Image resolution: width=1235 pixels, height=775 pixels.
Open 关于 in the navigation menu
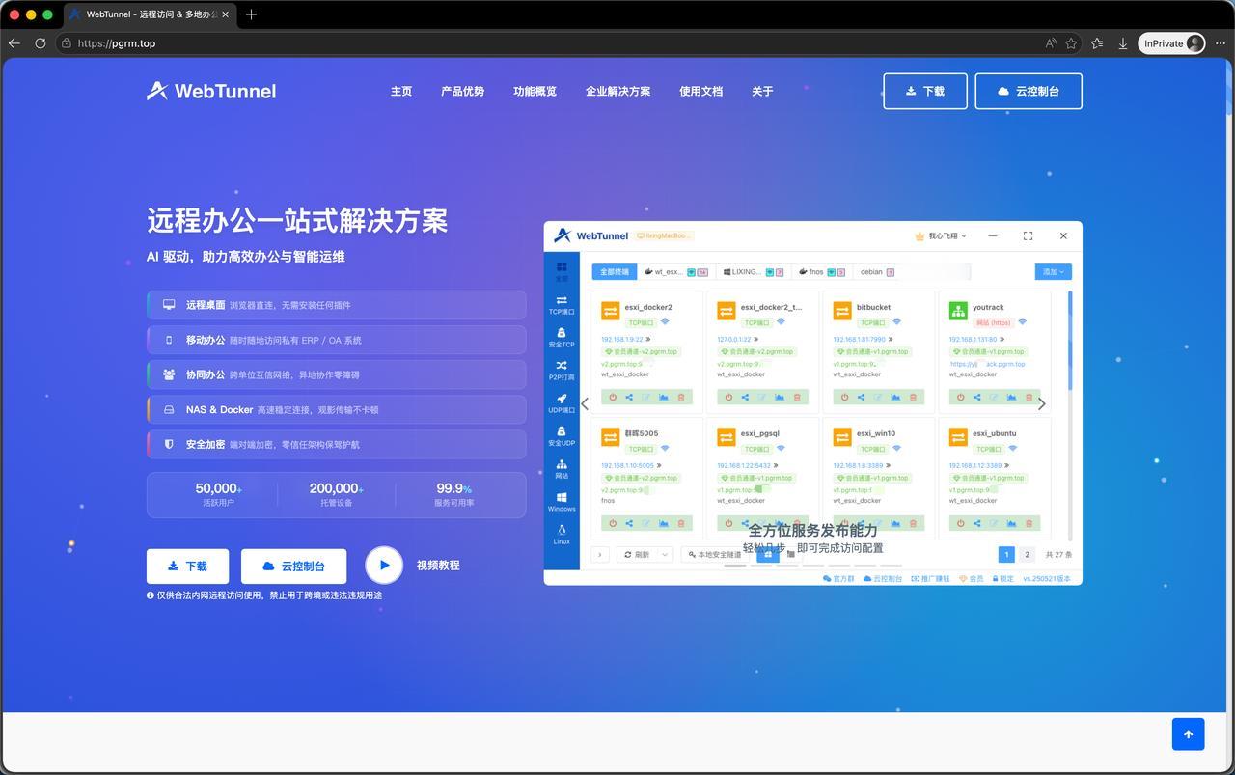tap(762, 91)
